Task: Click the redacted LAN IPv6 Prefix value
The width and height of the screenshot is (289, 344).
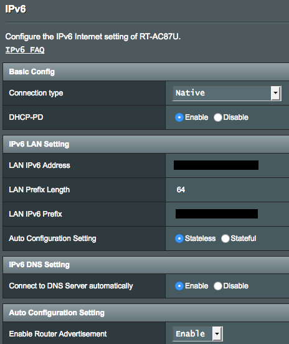Action: tap(217, 214)
